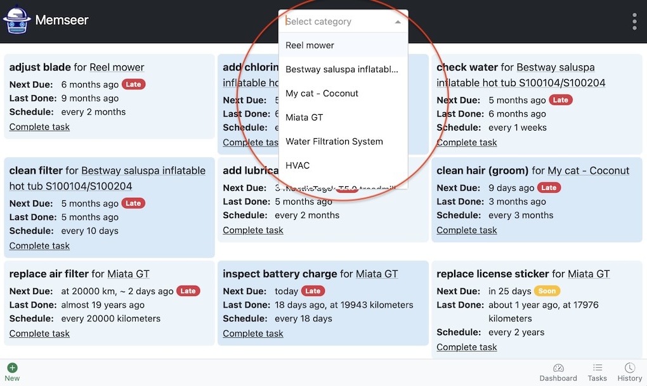Screen dimensions: 647x386
Task: Open the three-dot overflow menu
Action: point(634,22)
